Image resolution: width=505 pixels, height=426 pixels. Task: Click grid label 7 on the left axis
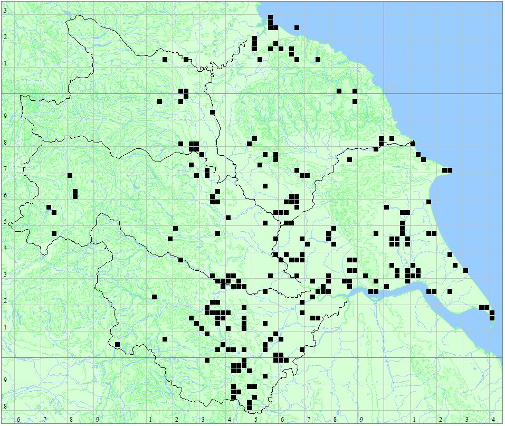5,168
